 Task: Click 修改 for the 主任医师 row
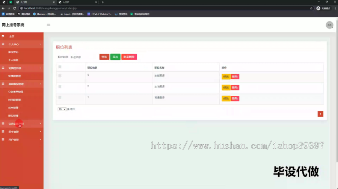(x=226, y=77)
